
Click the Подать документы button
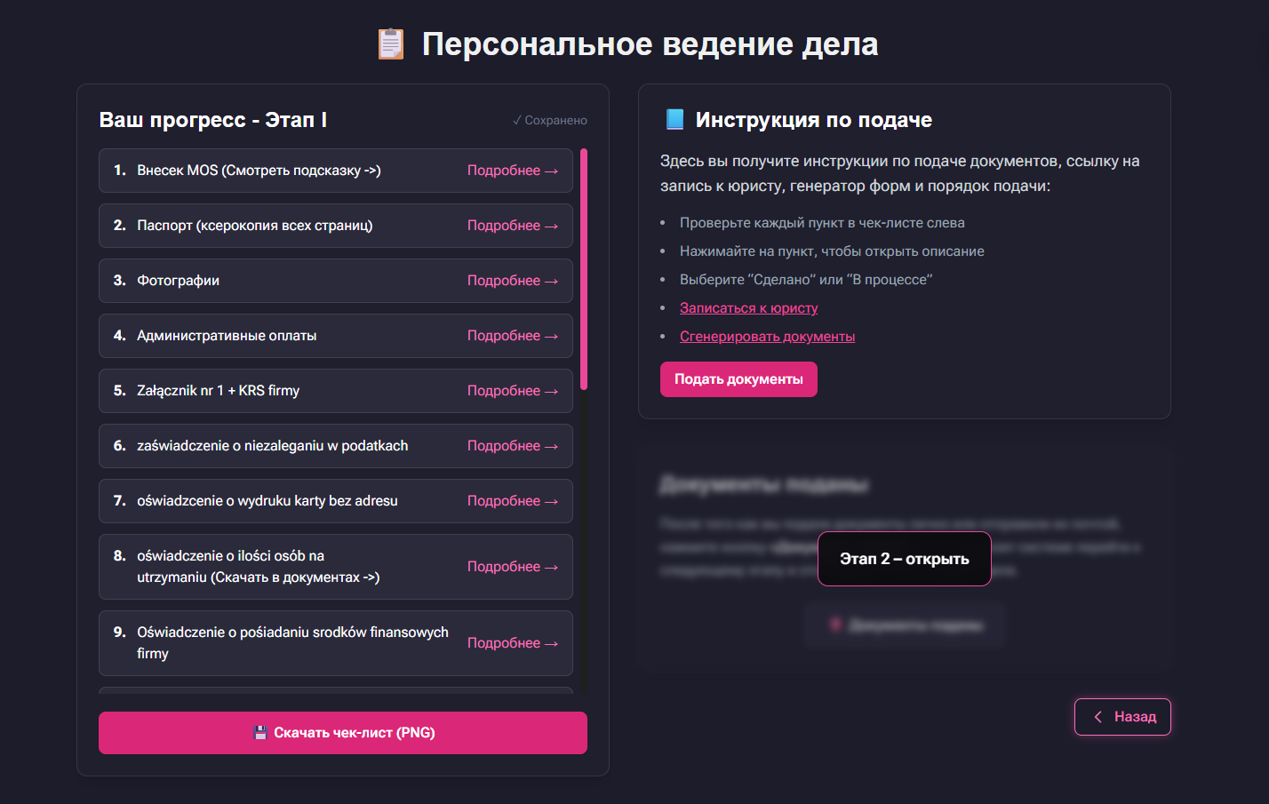click(738, 379)
